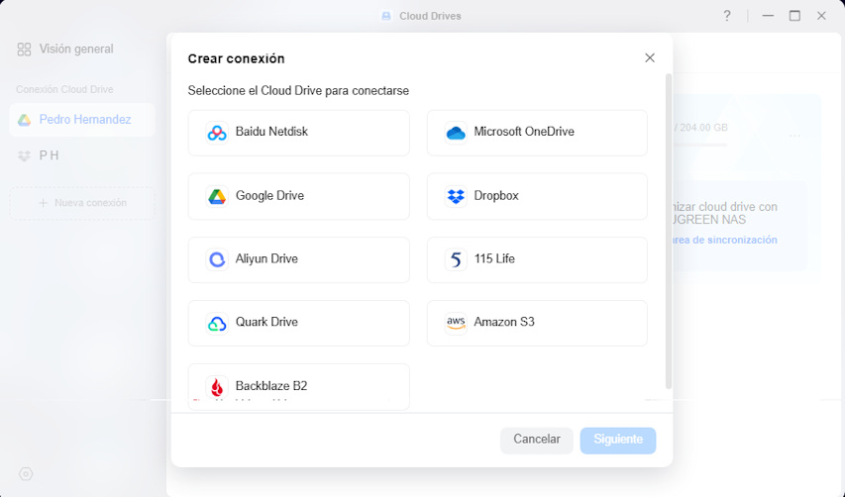Choose the Backblaze B2 flame icon

217,387
